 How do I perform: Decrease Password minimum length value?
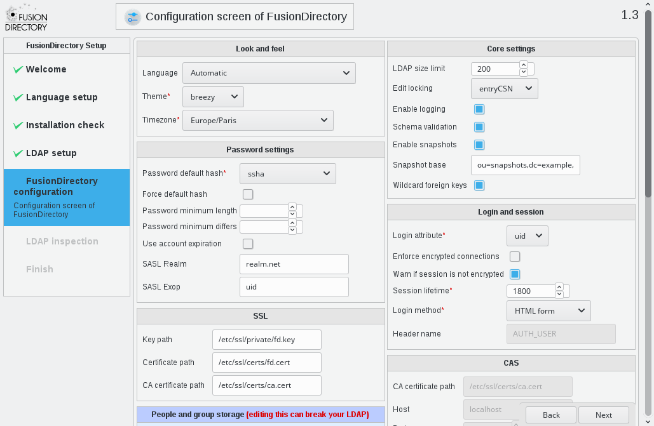(x=292, y=214)
